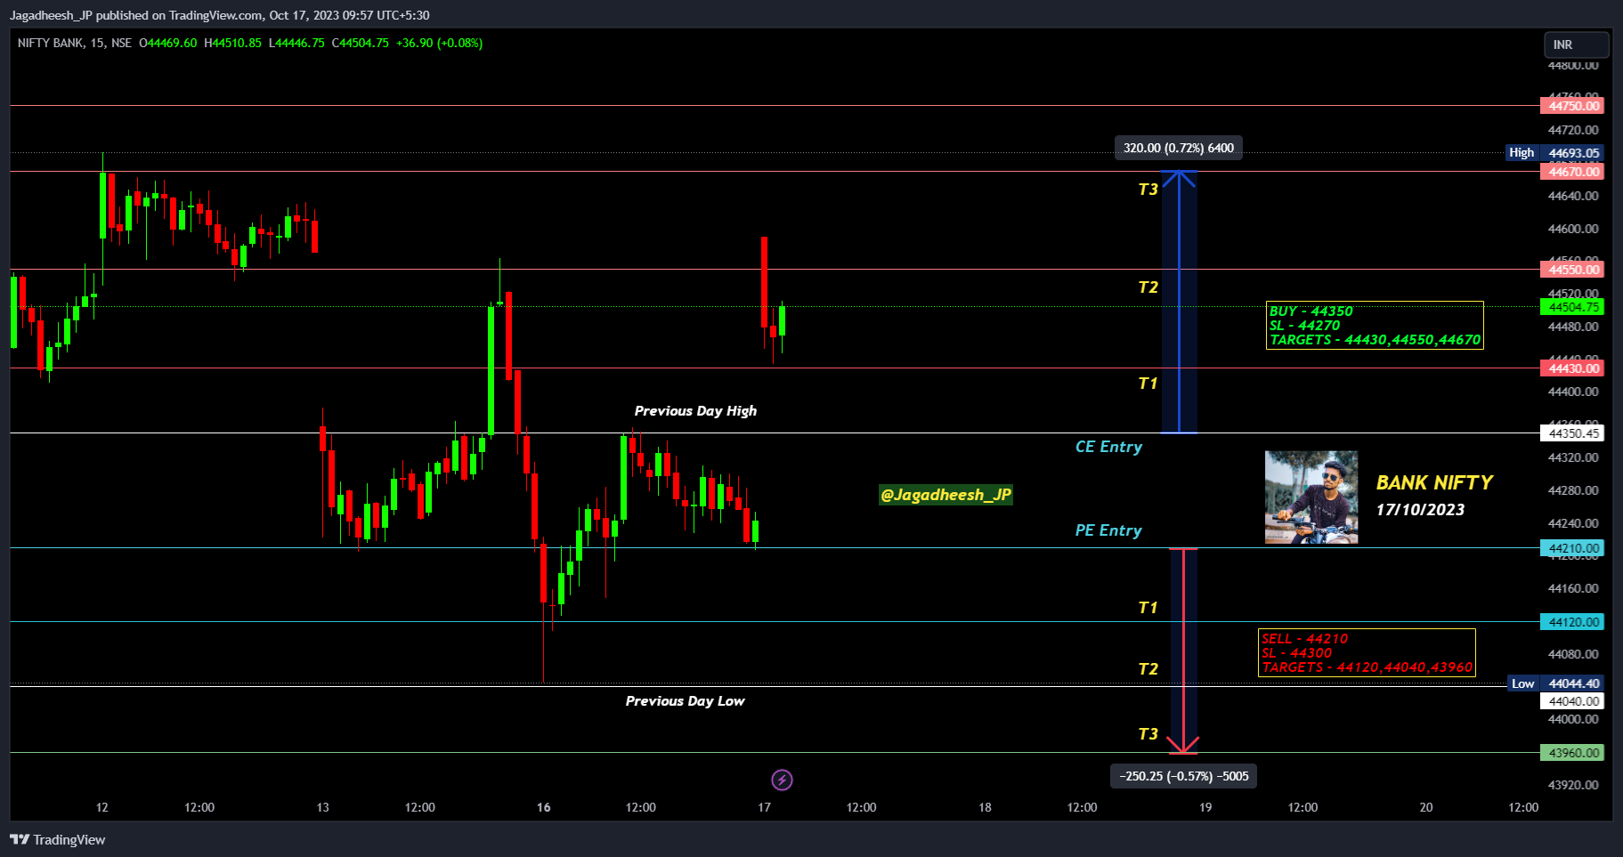
Task: Select the SELL - 44210 text box
Action: pyautogui.click(x=1367, y=653)
